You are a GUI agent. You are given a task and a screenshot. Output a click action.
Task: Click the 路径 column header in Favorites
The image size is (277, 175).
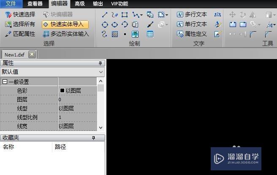tap(79, 147)
